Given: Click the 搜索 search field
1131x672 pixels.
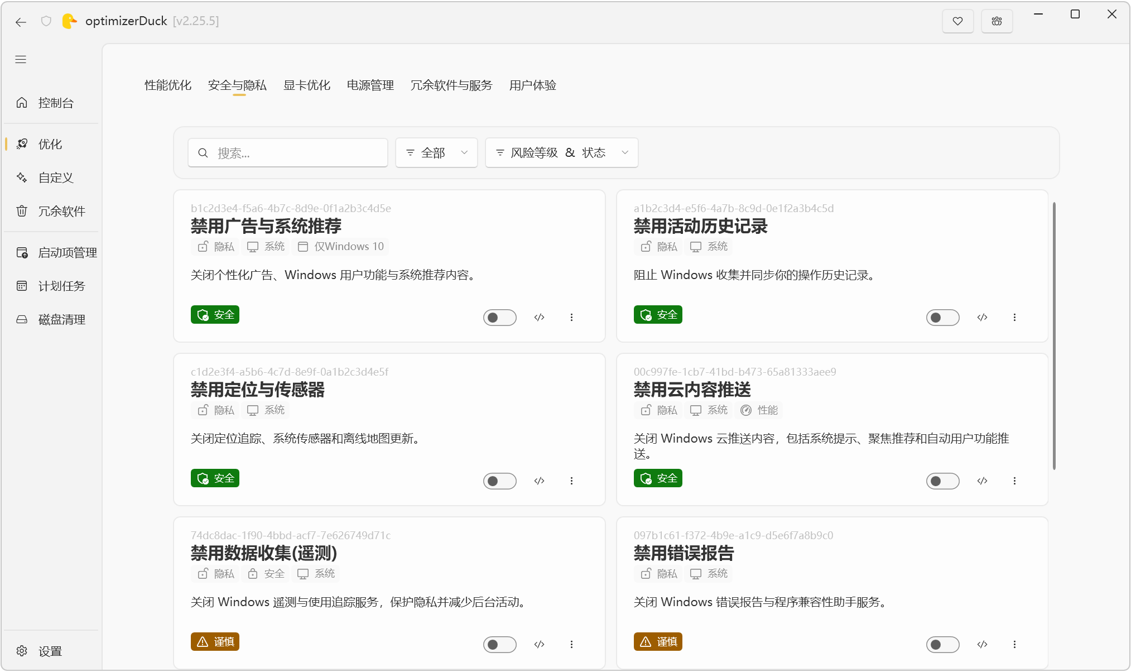Looking at the screenshot, I should [x=288, y=152].
